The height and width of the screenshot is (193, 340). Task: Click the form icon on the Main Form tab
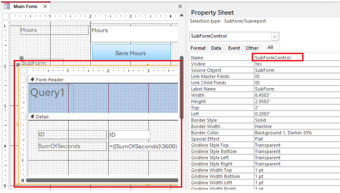tap(6, 6)
